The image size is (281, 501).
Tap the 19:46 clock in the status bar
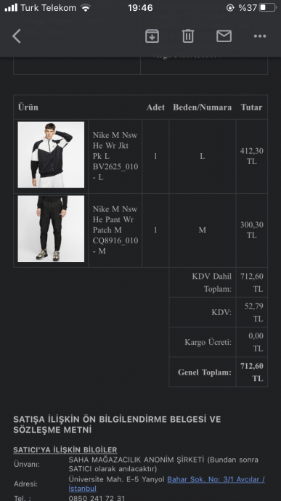click(x=140, y=8)
